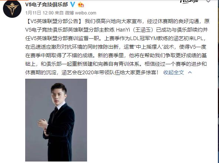Enlarge the photo of the coach in suit
The width and height of the screenshot is (219, 163).
pos(56,120)
